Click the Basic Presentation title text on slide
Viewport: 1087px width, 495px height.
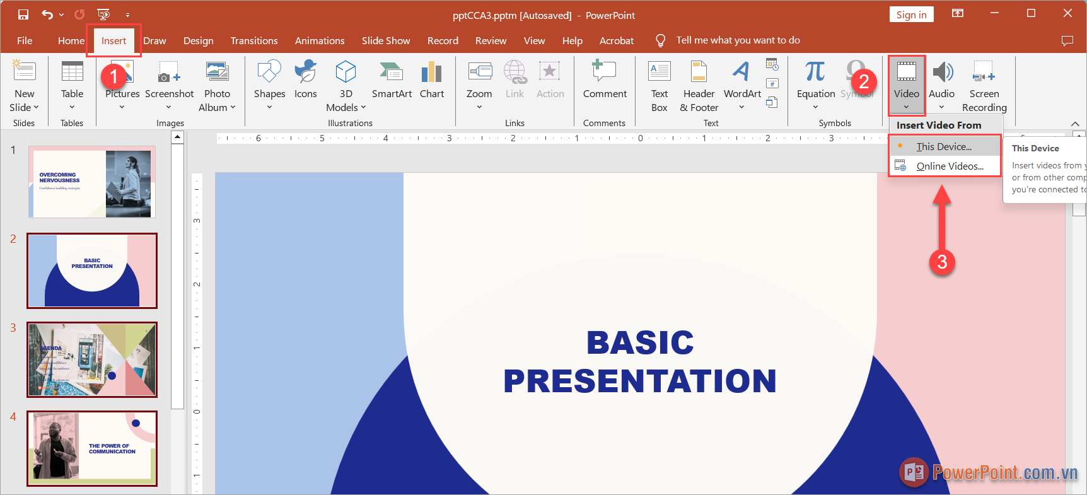(640, 361)
